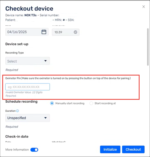Click the clock icon in time field
The image size is (150, 157).
pyautogui.click(x=75, y=32)
